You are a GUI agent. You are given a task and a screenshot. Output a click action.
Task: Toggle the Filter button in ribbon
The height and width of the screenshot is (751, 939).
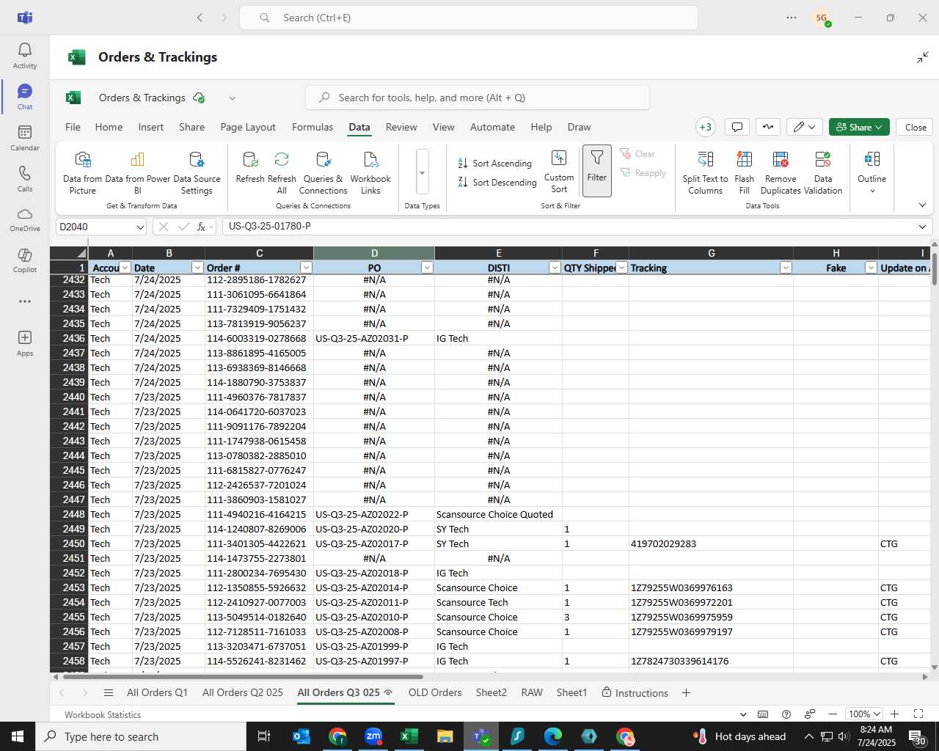[x=597, y=170]
